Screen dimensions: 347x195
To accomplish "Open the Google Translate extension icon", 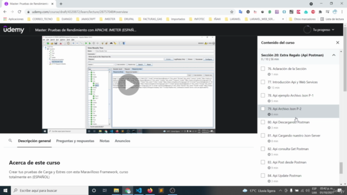I will 241,12.
